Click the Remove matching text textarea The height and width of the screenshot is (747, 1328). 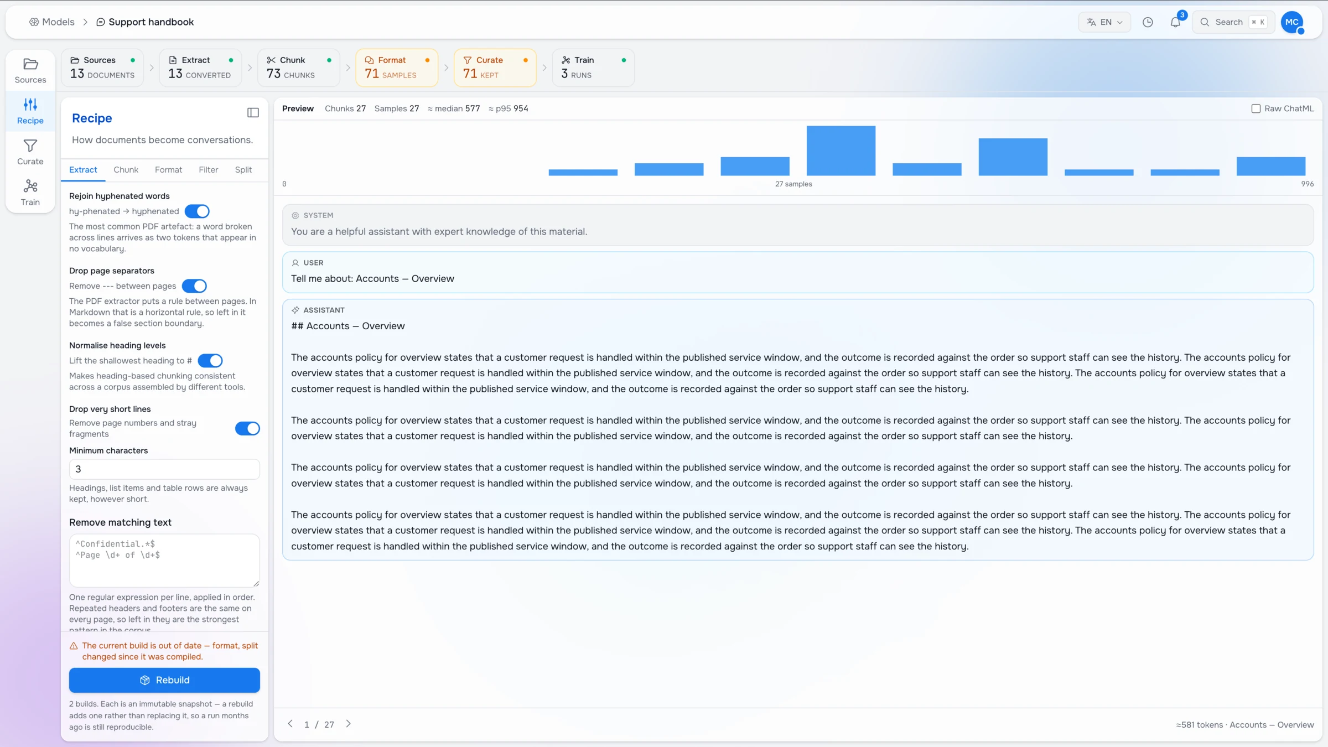pyautogui.click(x=164, y=561)
